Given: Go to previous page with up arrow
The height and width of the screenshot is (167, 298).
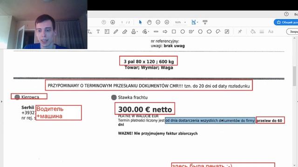Looking at the screenshot, I should pos(104,22).
